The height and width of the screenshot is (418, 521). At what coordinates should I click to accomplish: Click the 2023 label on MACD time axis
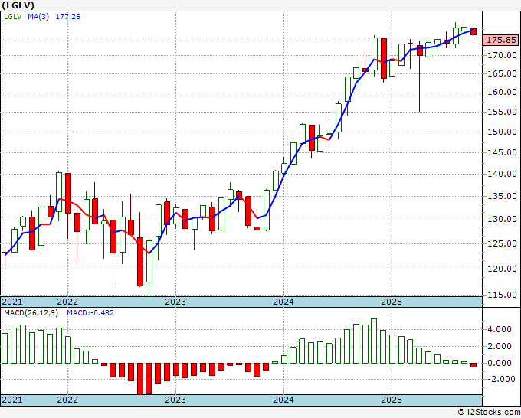(175, 400)
